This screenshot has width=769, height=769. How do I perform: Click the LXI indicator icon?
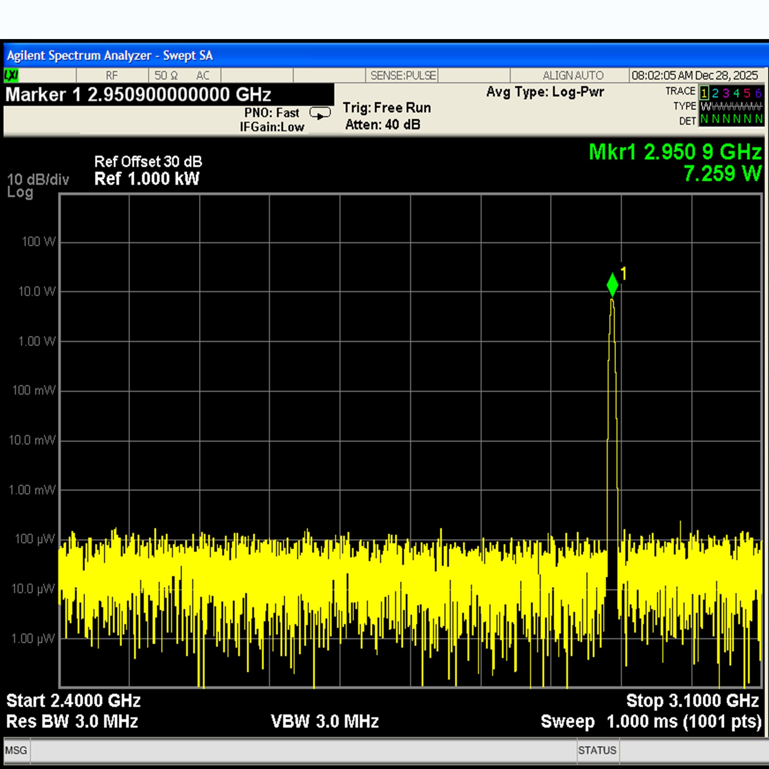pyautogui.click(x=11, y=75)
